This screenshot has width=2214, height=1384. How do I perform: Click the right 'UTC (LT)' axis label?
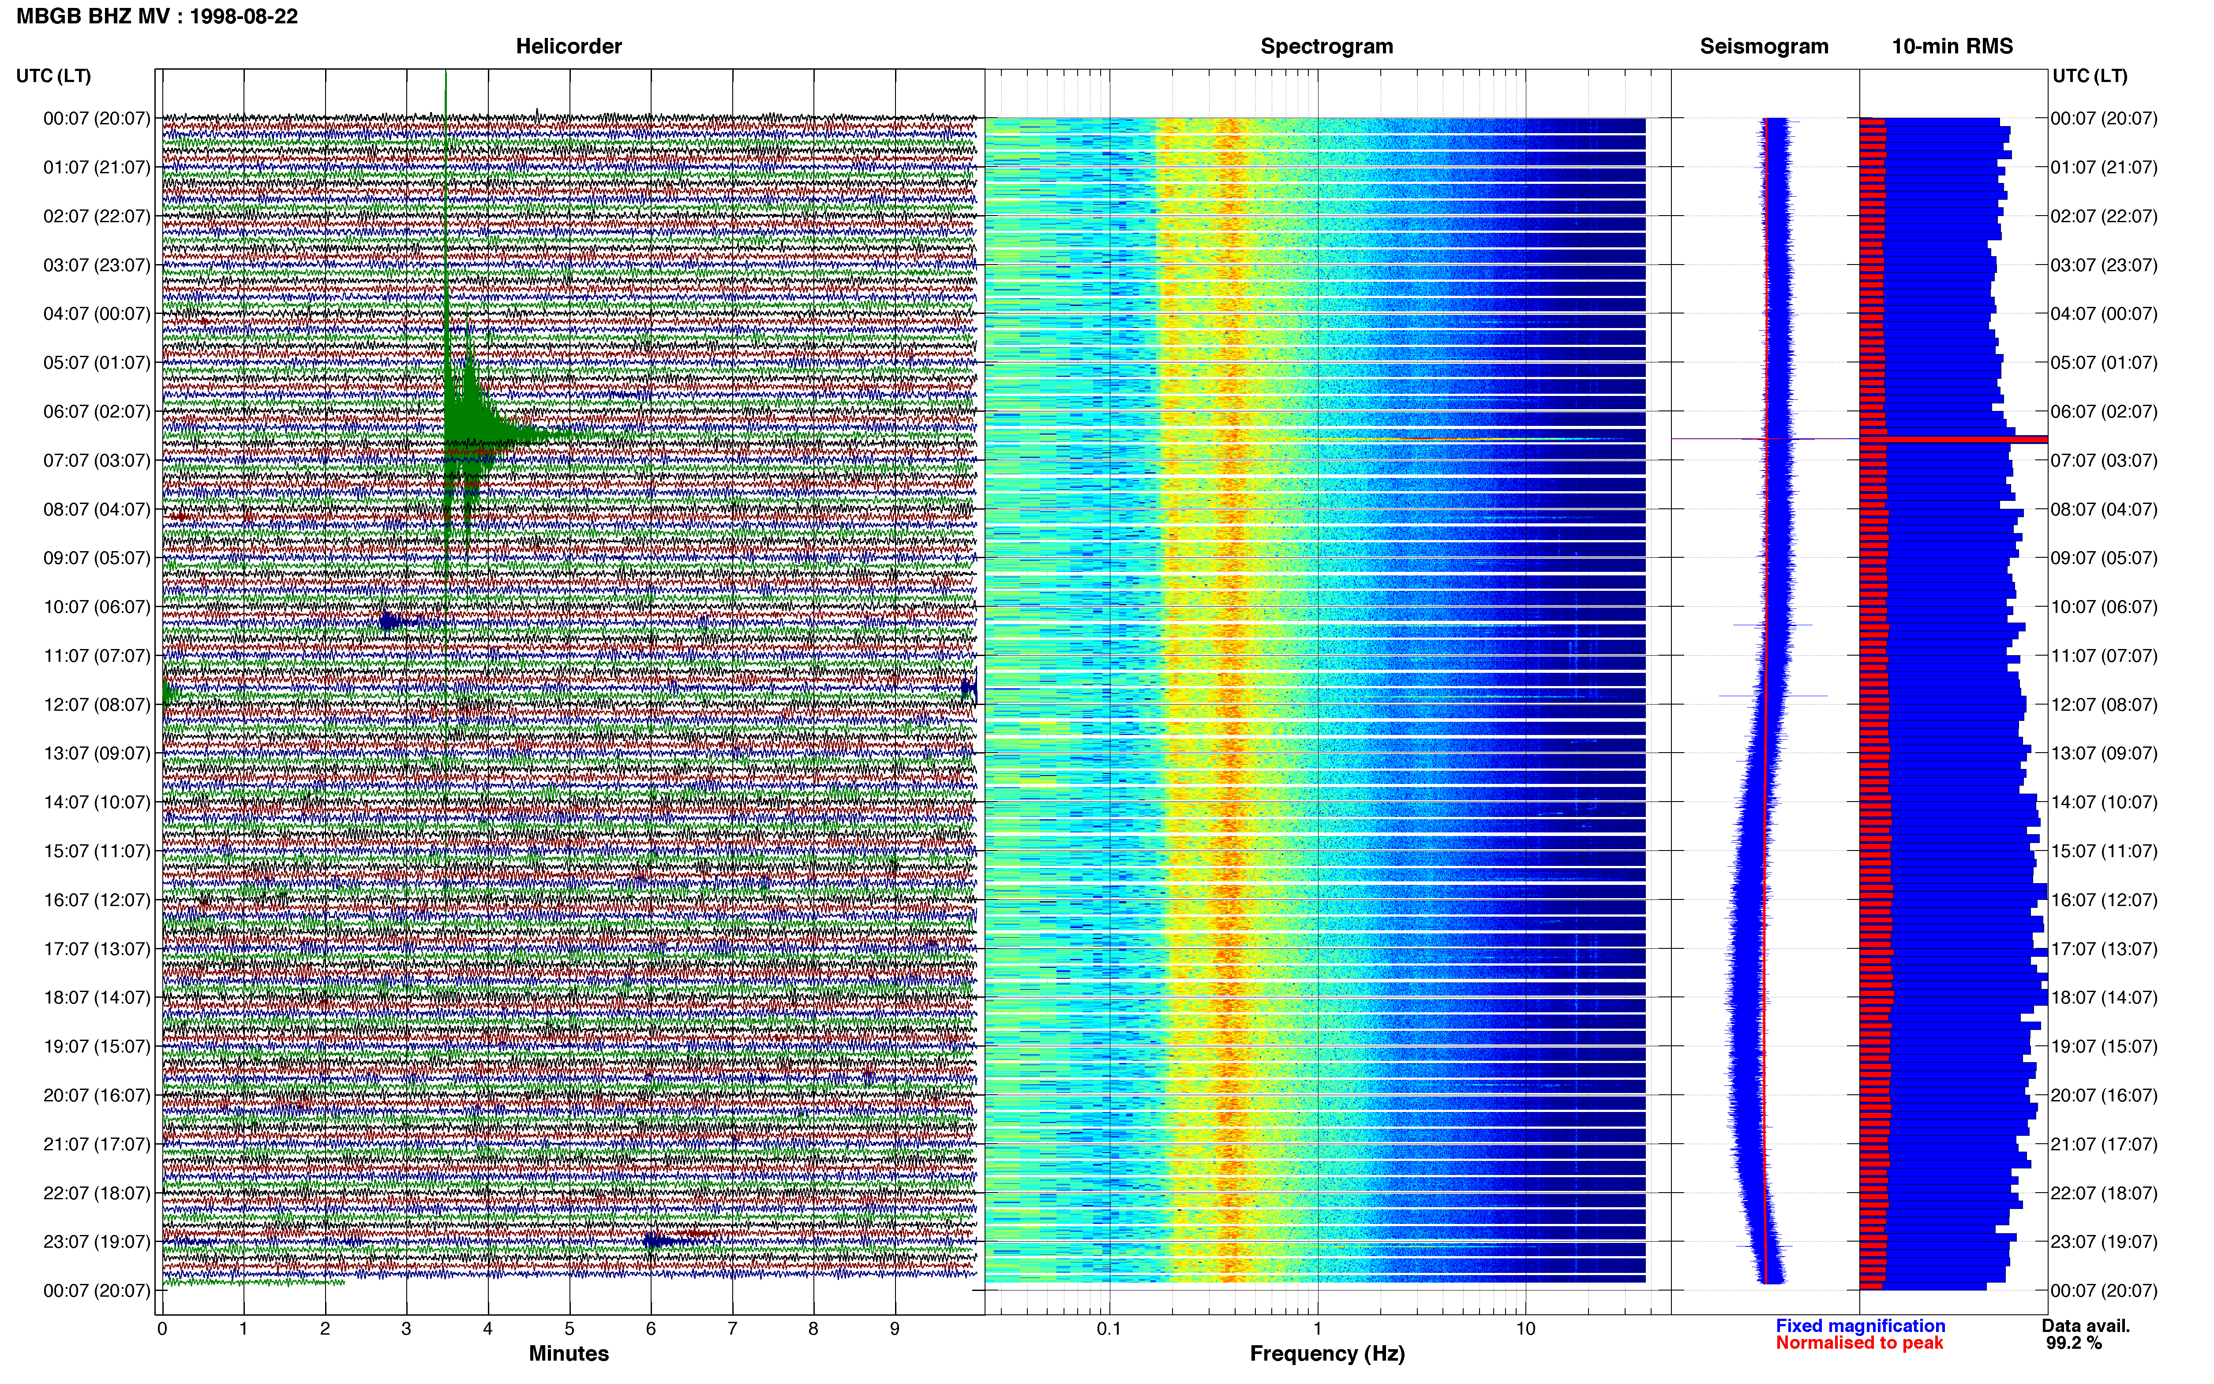click(2090, 76)
